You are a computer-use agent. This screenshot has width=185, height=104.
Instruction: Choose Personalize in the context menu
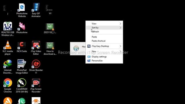tap(104, 61)
